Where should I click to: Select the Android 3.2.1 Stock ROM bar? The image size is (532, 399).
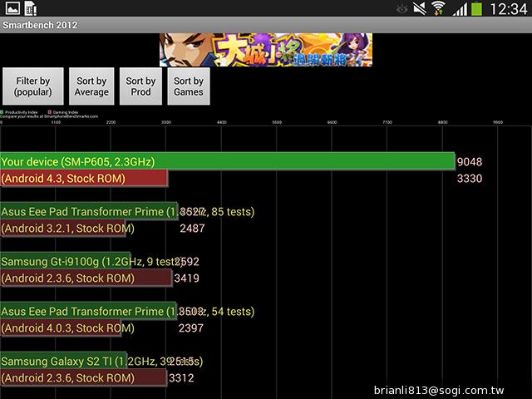tap(66, 229)
